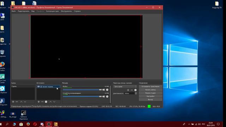Click the LIVE timer in status bar

tap(107, 107)
